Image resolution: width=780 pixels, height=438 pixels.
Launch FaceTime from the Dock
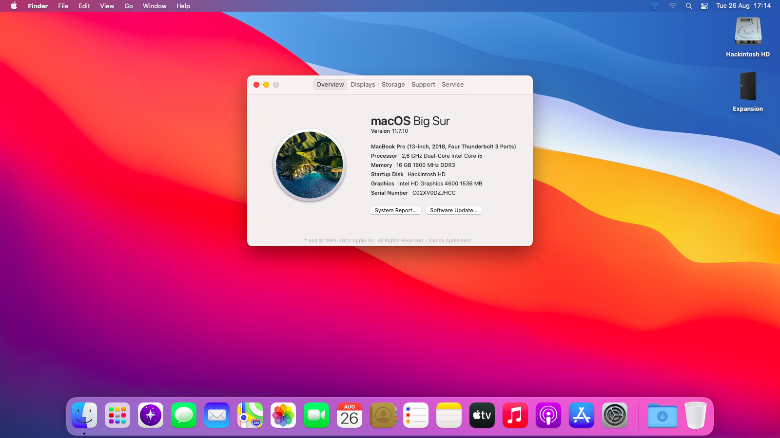pyautogui.click(x=316, y=415)
